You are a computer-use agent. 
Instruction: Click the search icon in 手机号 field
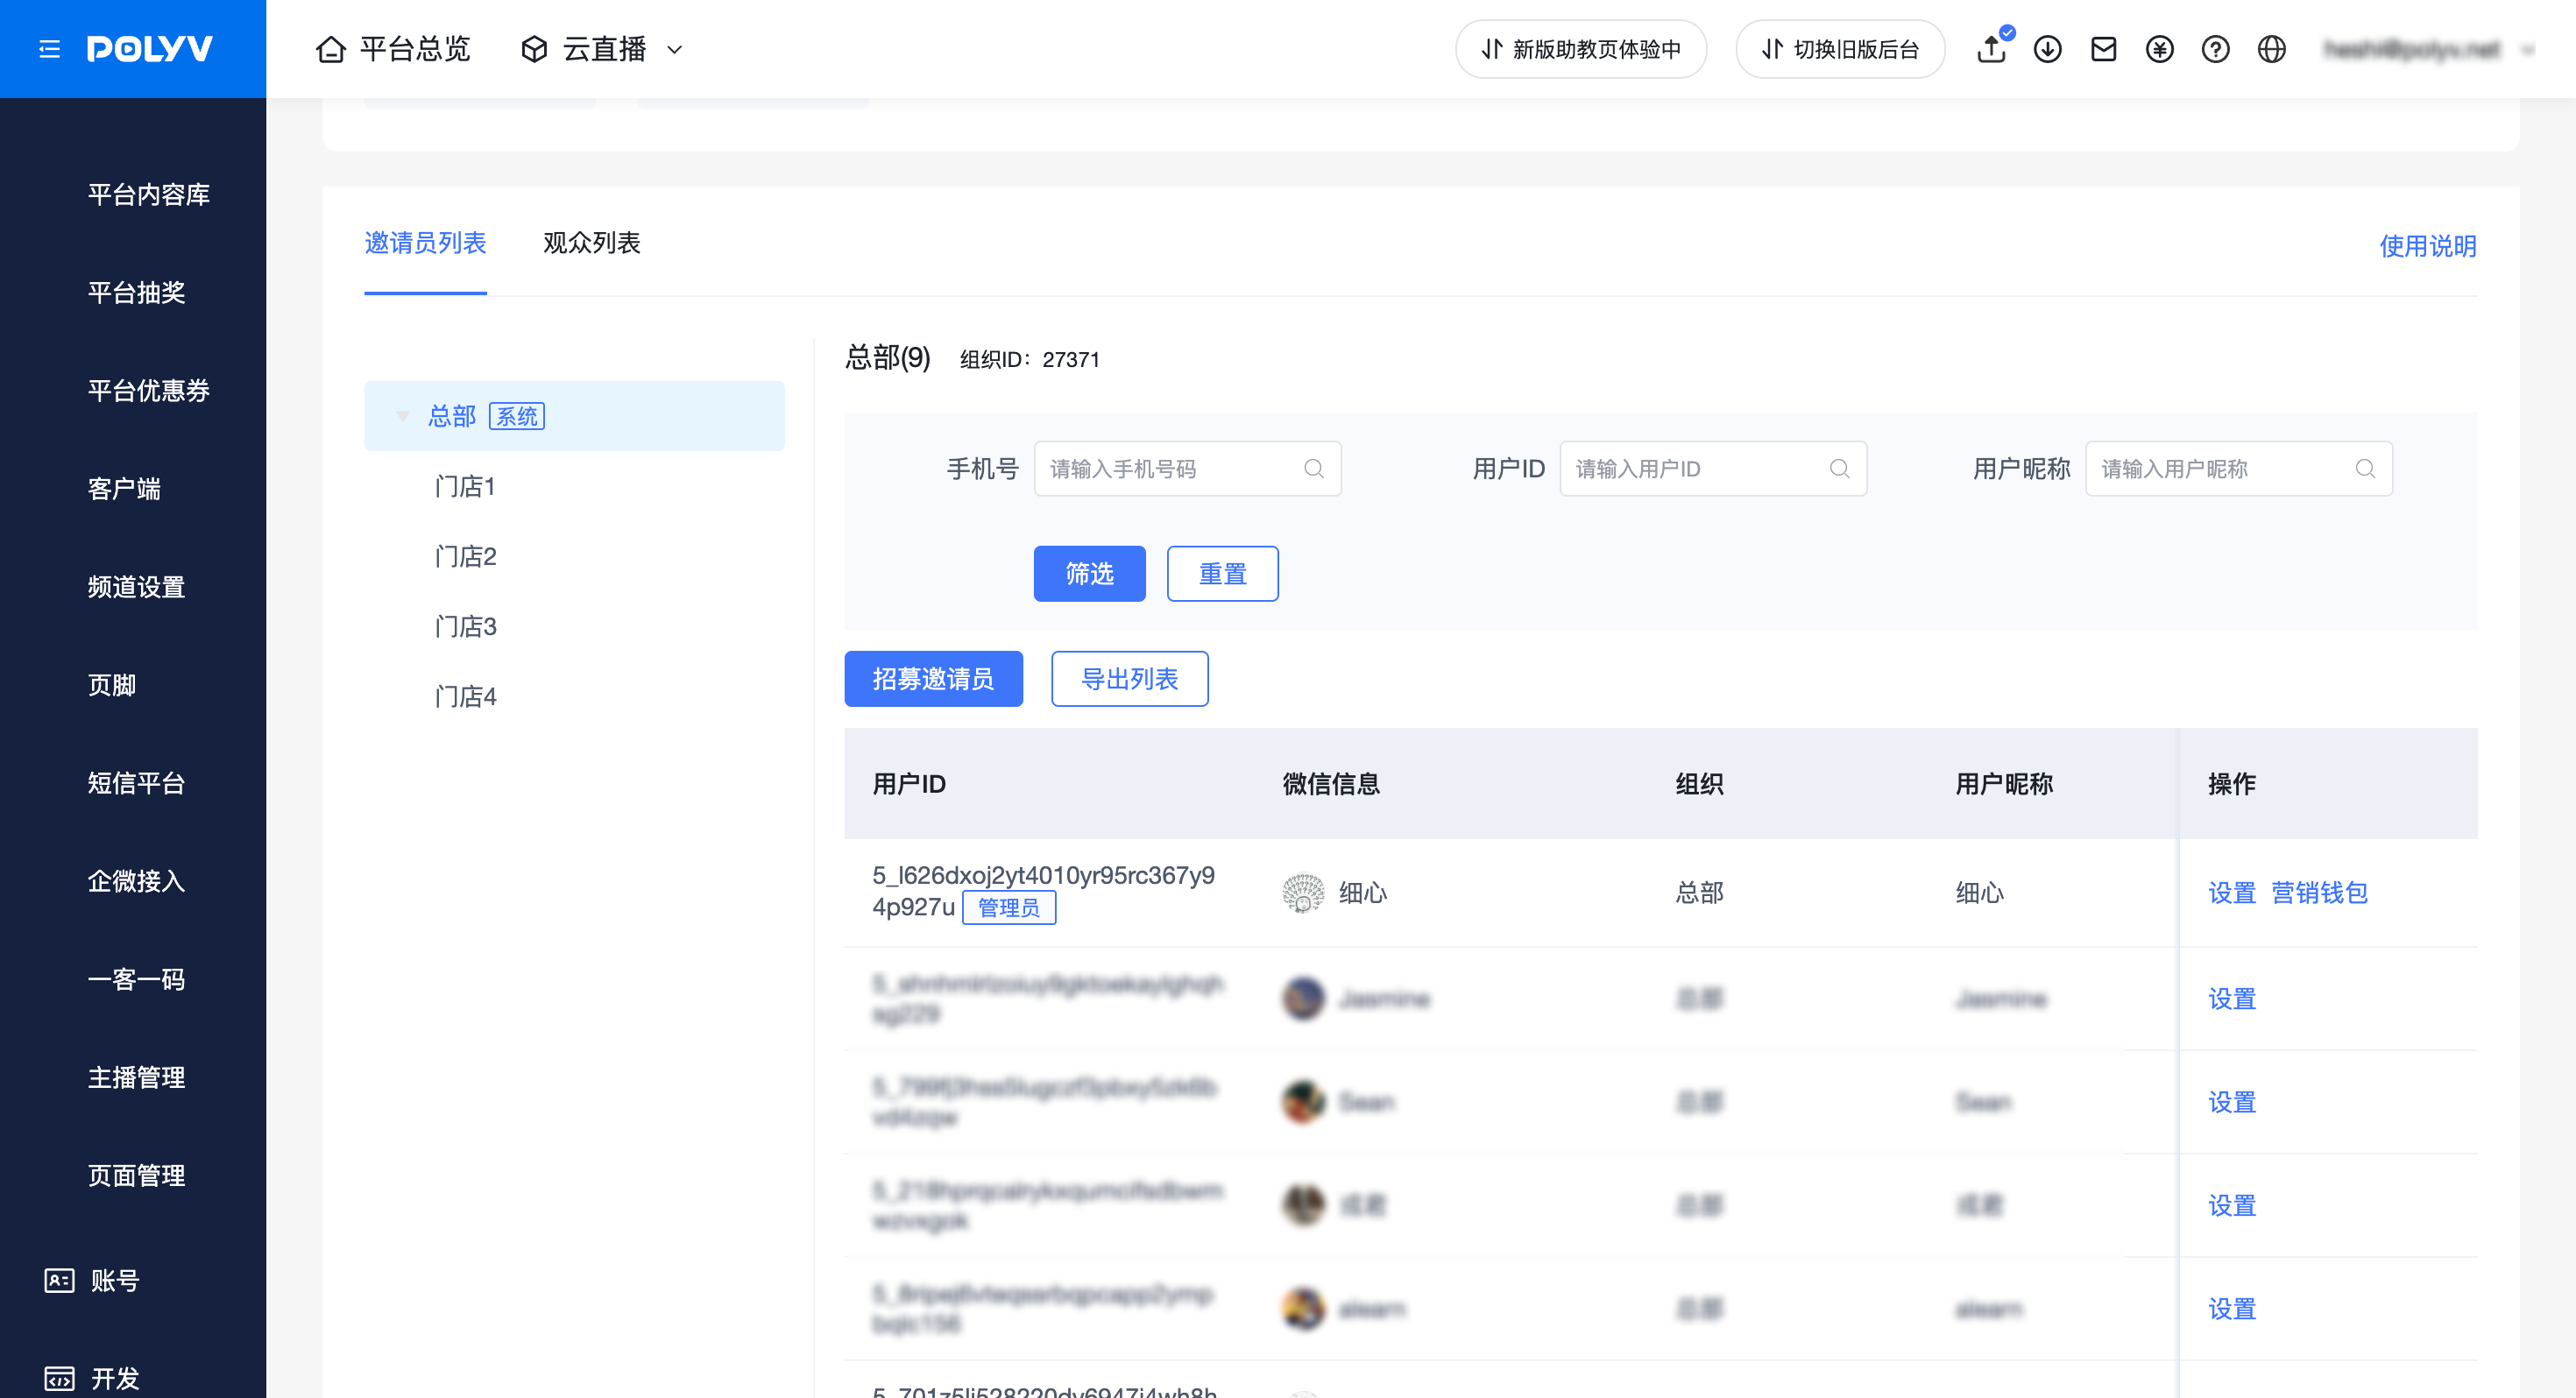click(1314, 469)
